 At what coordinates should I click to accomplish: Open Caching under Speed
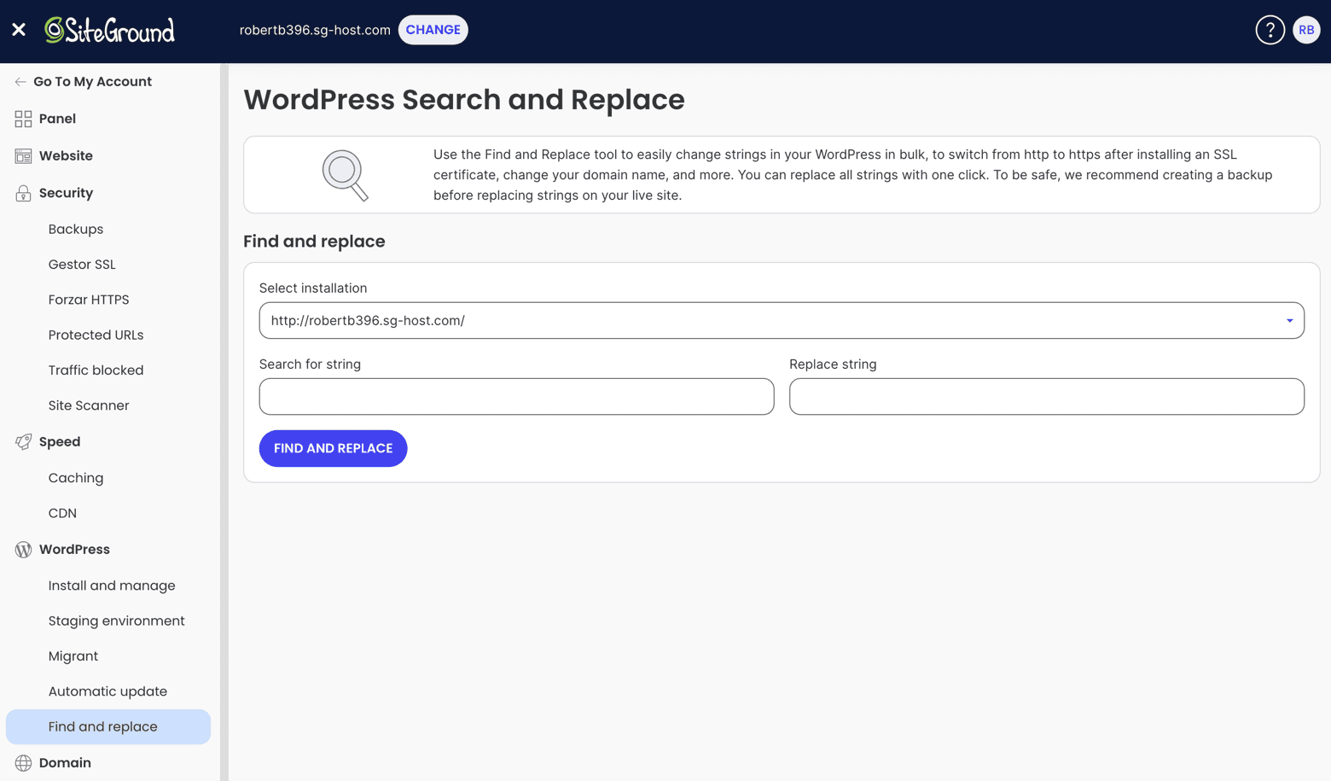76,478
